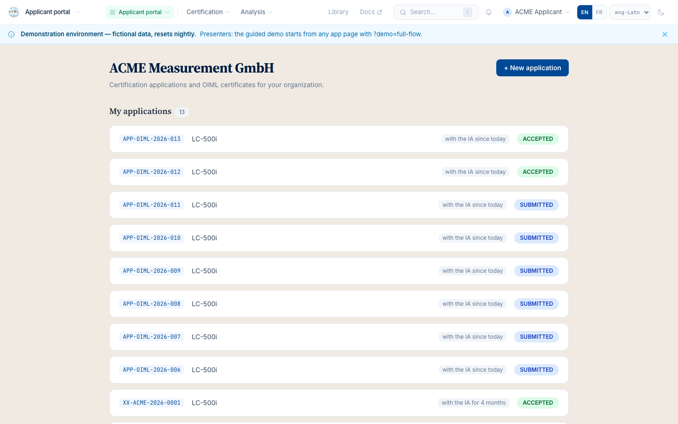Open application APP-OIML-2026-006
The width and height of the screenshot is (678, 424).
[339, 370]
